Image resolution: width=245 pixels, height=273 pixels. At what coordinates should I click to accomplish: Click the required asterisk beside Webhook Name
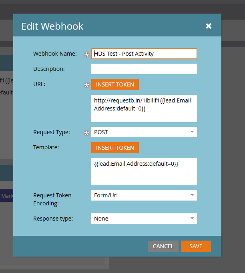click(x=86, y=54)
